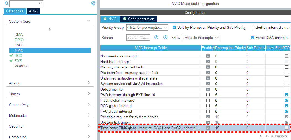This screenshot has width=291, height=140.
Task: Select Pendable request for system service row
Action: [196, 117]
